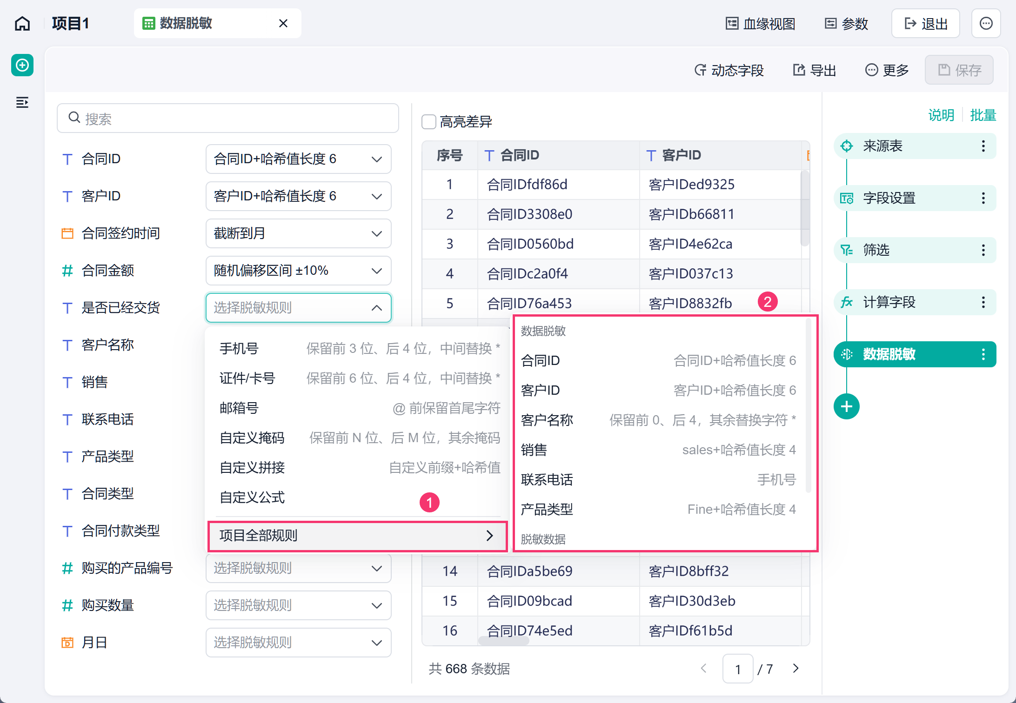Open the 来源表 step options menu
1016x703 pixels.
[983, 146]
